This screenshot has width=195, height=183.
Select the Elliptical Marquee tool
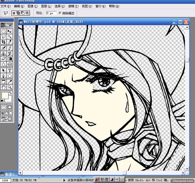4,31
